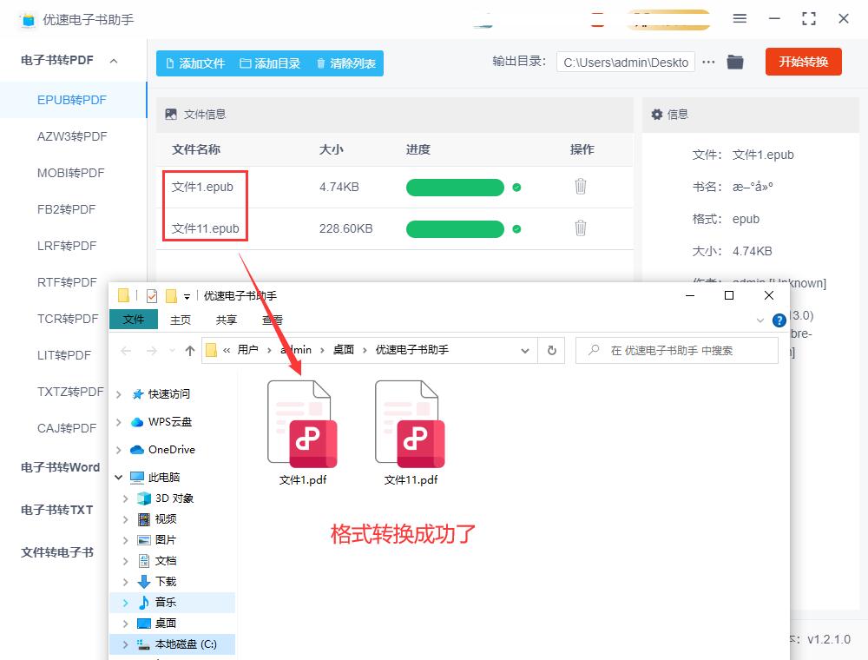Open the hamburger menu in title bar
868x660 pixels.
tap(740, 18)
